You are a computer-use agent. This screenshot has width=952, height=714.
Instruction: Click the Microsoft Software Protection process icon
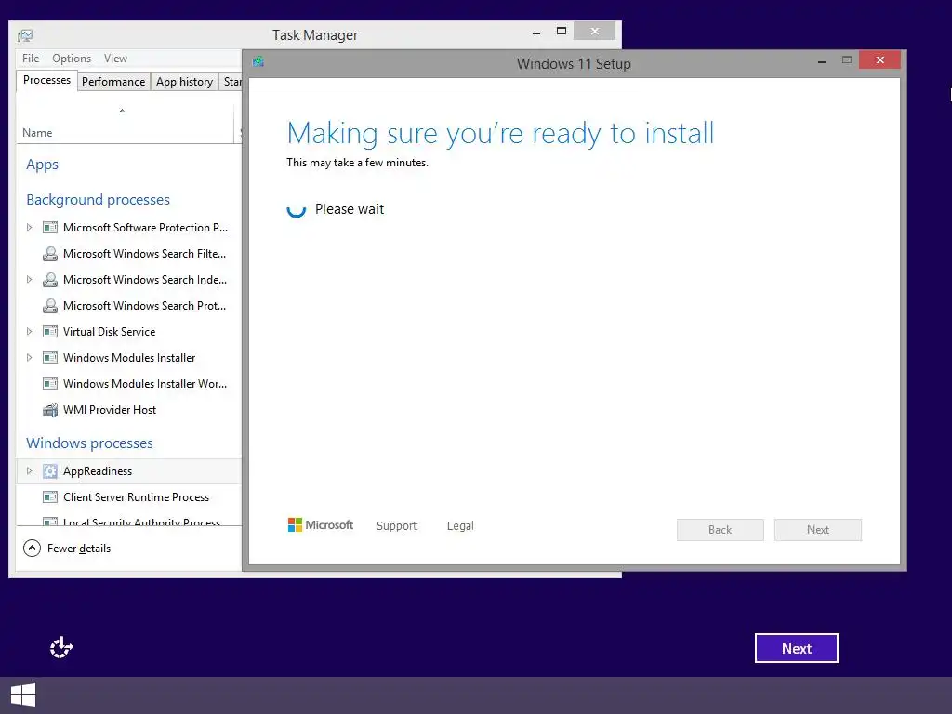point(50,228)
